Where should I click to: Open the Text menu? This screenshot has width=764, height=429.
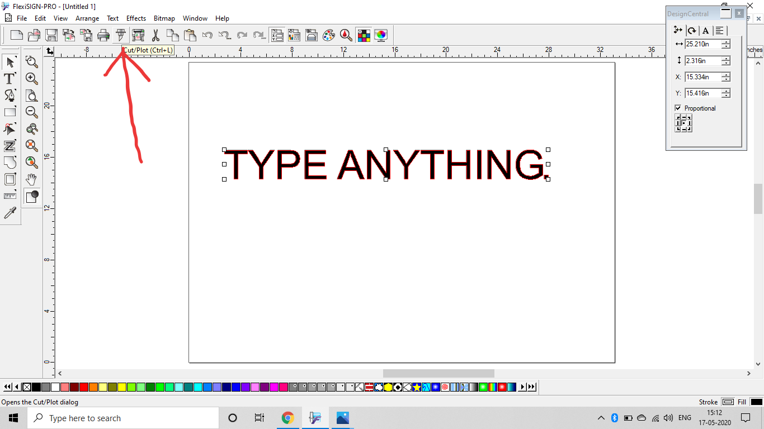click(113, 18)
